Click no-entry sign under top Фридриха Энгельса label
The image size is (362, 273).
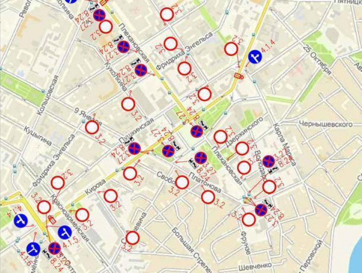click(184, 68)
